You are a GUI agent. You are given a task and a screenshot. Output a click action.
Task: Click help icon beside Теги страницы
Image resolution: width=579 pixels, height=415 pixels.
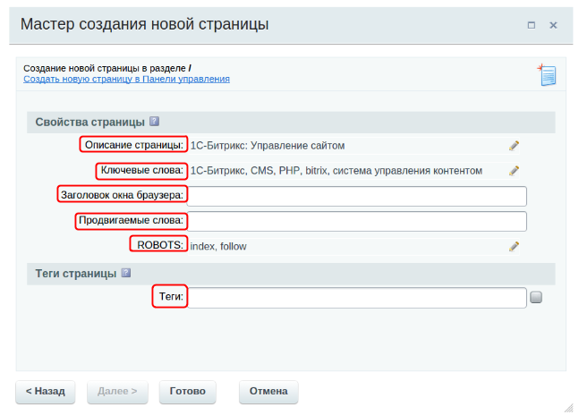(125, 274)
